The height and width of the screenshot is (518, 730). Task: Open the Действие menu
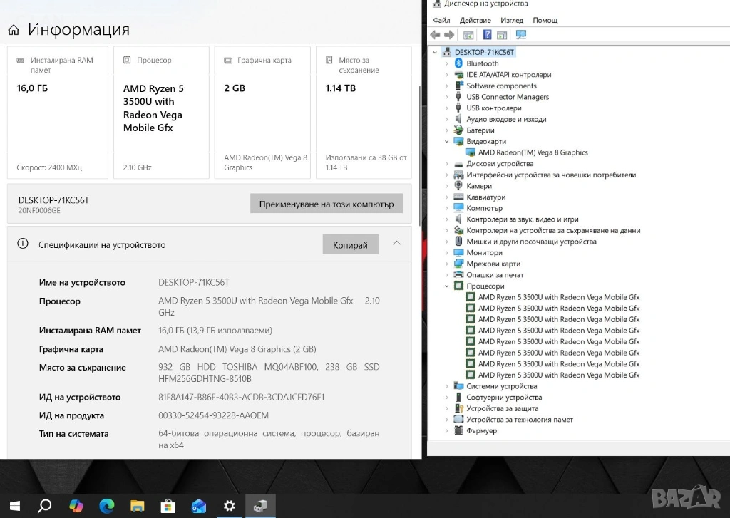pyautogui.click(x=475, y=21)
